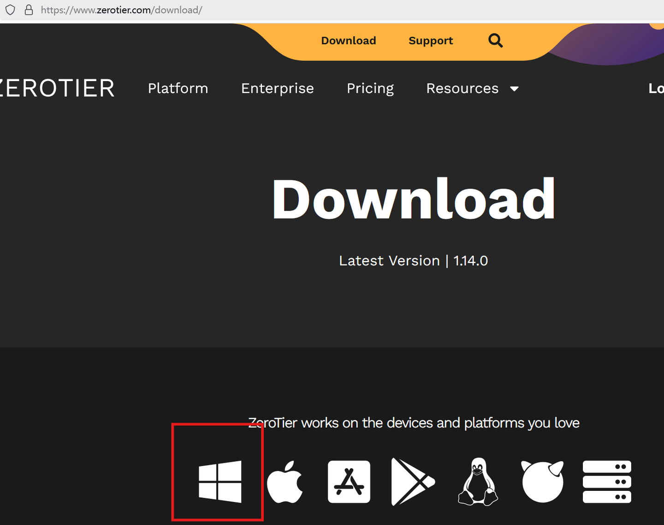Click the Download tab in the header
The width and height of the screenshot is (664, 525).
(x=348, y=41)
